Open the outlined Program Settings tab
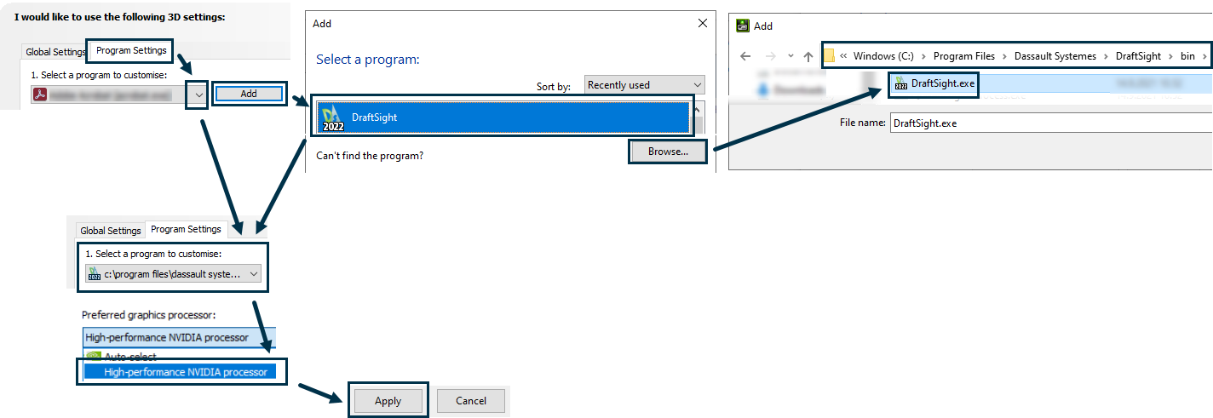Image resolution: width=1213 pixels, height=418 pixels. 131,50
